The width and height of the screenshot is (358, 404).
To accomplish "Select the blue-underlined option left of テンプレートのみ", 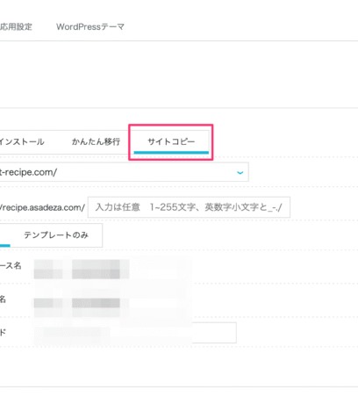I will 5,235.
